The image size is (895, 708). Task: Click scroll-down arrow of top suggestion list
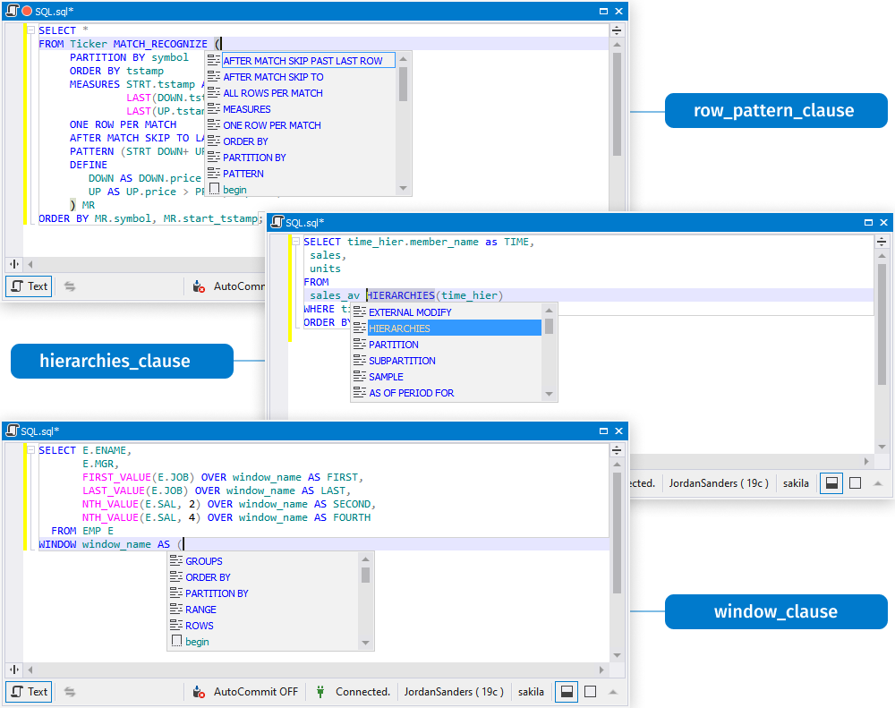point(403,189)
